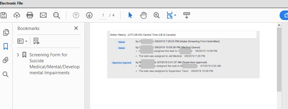Open the fit page dropdown arrow
This screenshot has height=109, width=288.
coord(175,15)
